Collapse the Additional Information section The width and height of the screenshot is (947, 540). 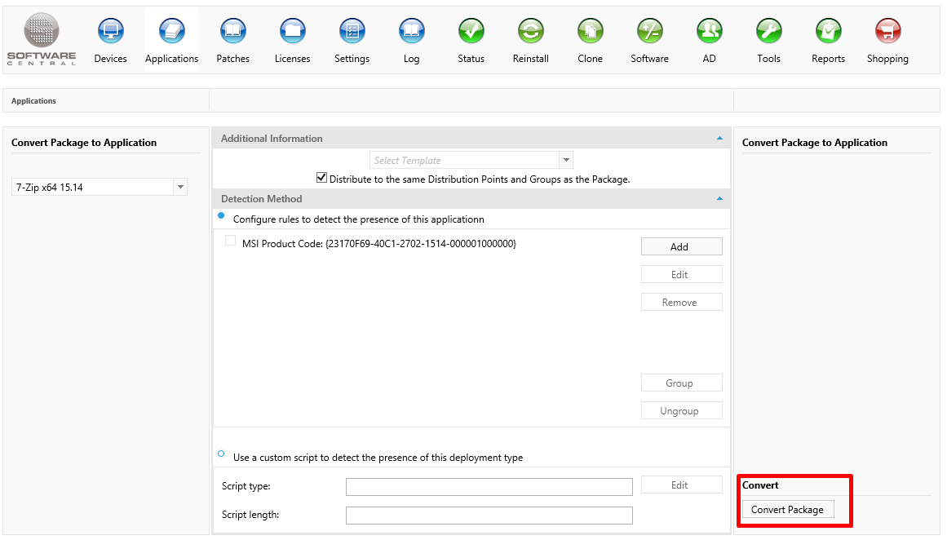pos(719,139)
